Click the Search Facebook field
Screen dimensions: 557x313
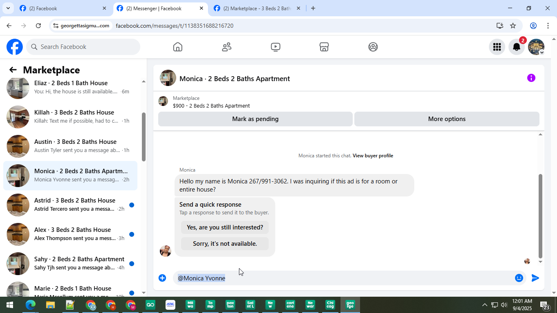(x=83, y=47)
